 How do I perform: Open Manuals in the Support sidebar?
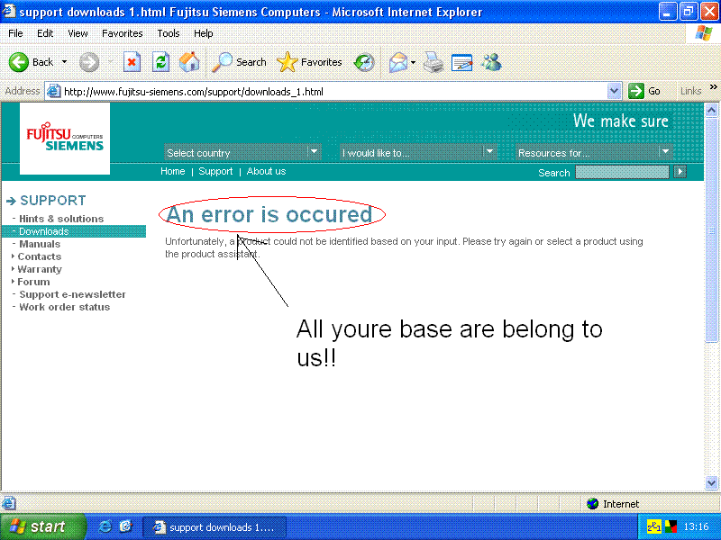tap(40, 244)
